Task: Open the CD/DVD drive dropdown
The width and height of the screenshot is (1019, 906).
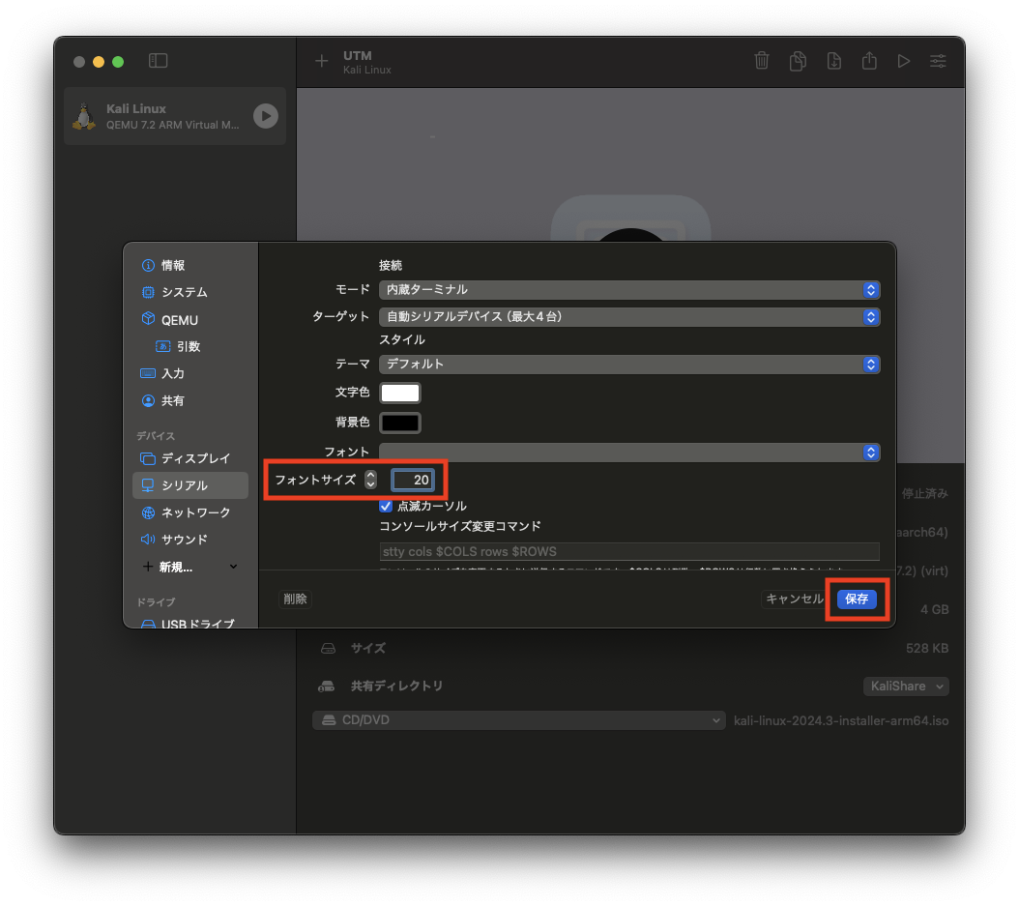Action: pos(518,720)
